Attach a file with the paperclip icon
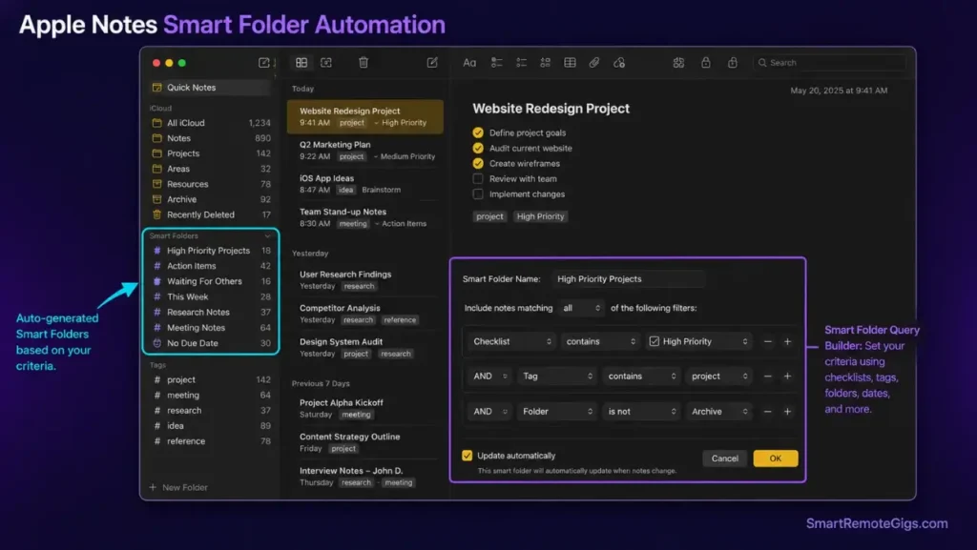The height and width of the screenshot is (550, 977). coord(594,63)
